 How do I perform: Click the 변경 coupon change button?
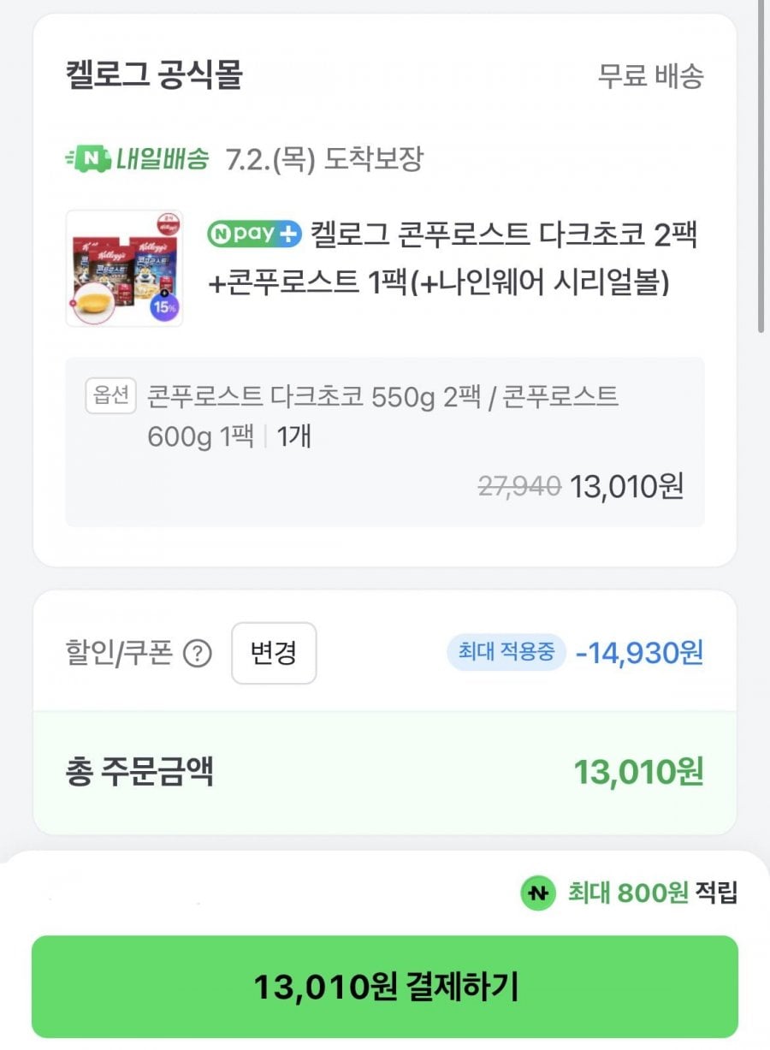pyautogui.click(x=274, y=653)
